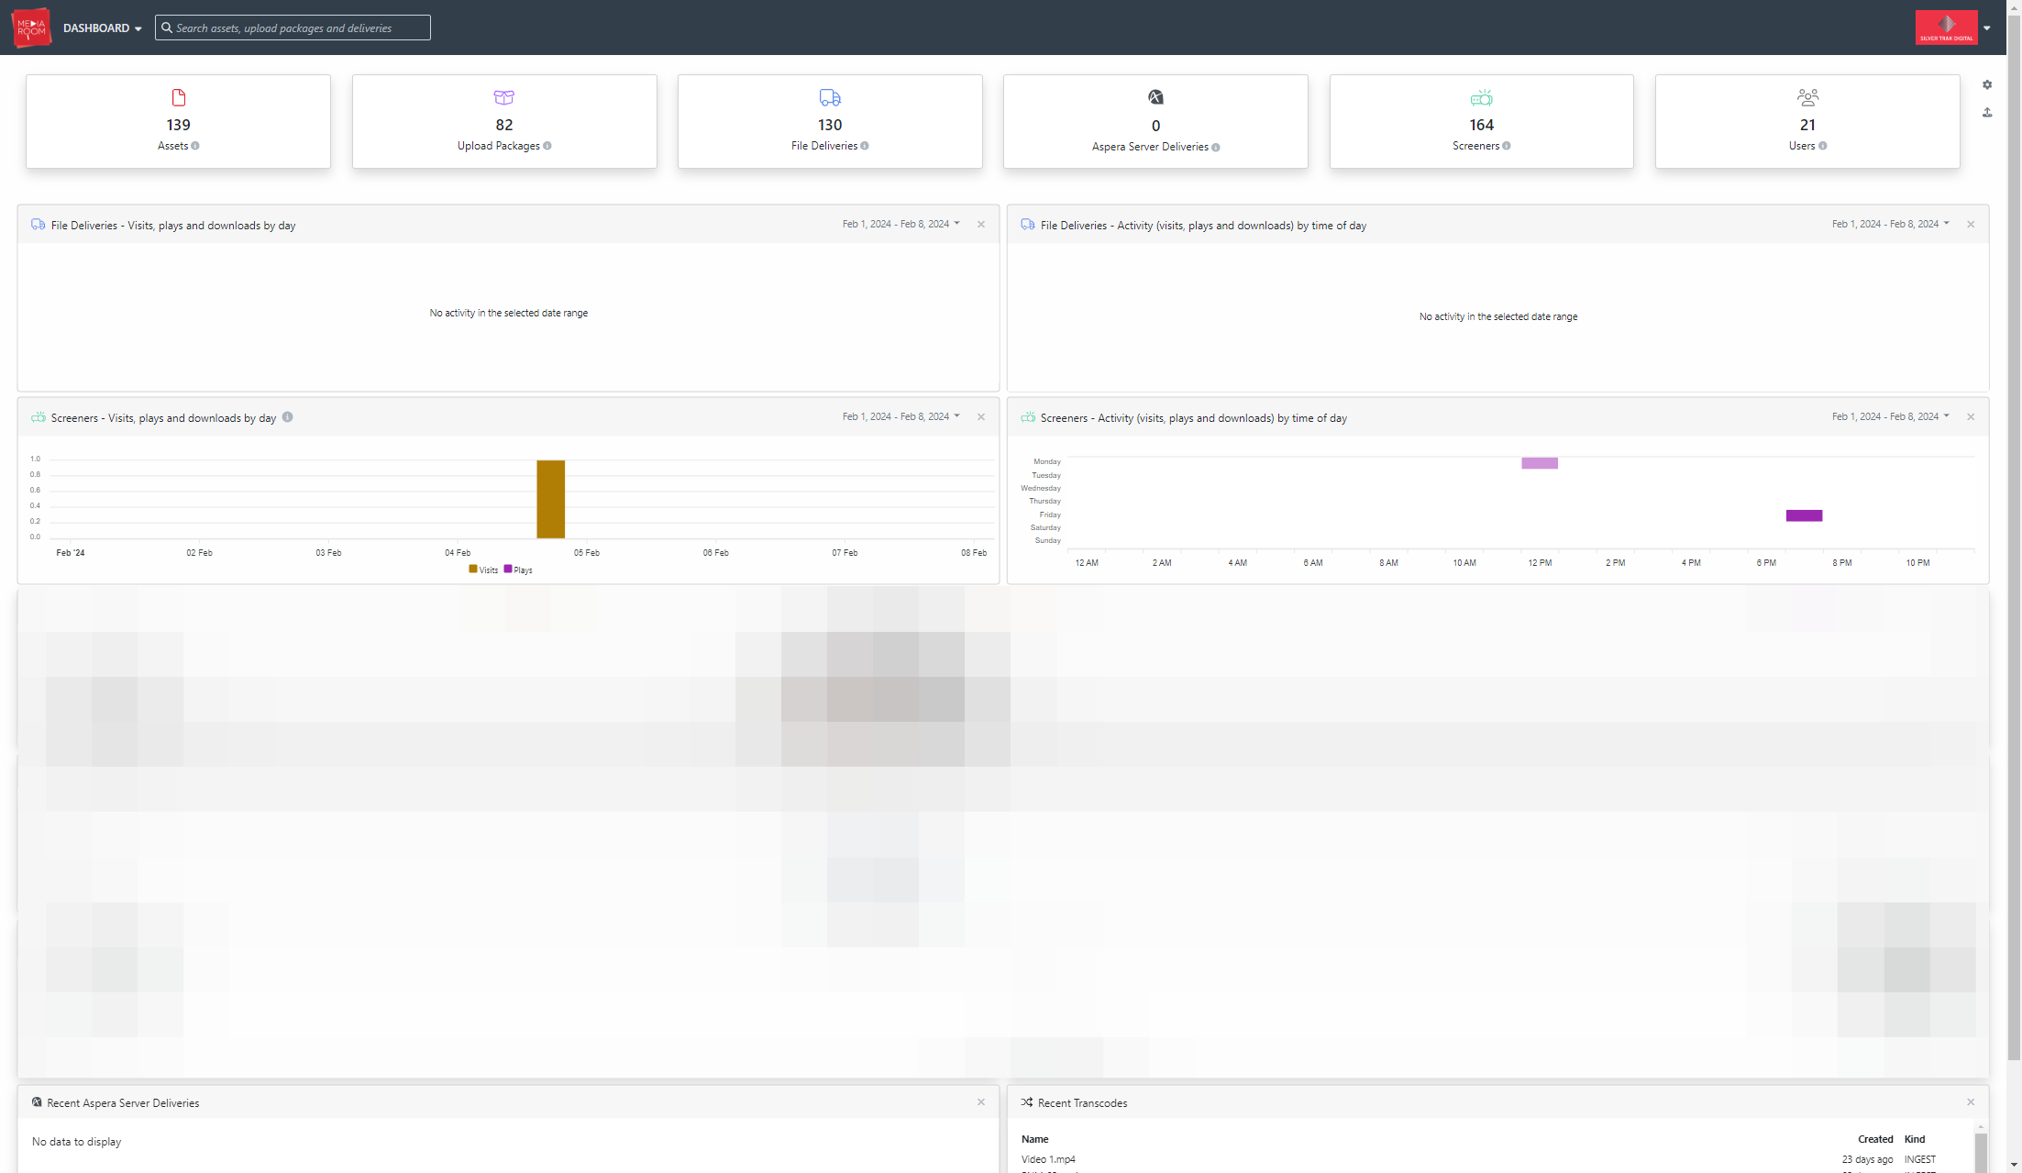Change date range for Screeners by day
Image resolution: width=2022 pixels, height=1173 pixels.
(x=901, y=416)
